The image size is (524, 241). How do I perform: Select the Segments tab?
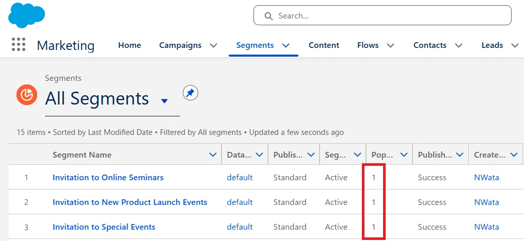click(x=255, y=45)
